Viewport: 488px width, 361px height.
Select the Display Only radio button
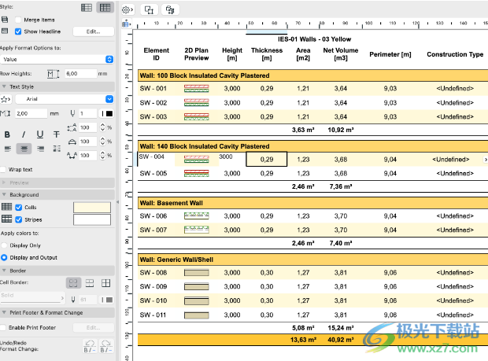(x=4, y=245)
